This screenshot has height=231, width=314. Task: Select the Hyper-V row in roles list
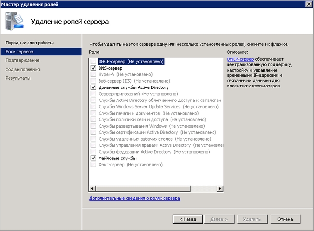point(126,75)
